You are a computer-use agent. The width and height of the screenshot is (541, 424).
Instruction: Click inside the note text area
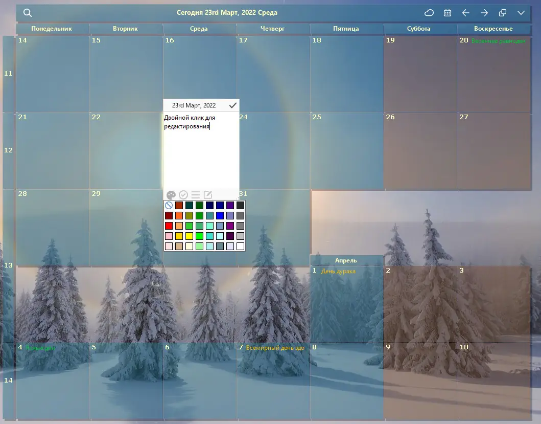click(x=201, y=150)
